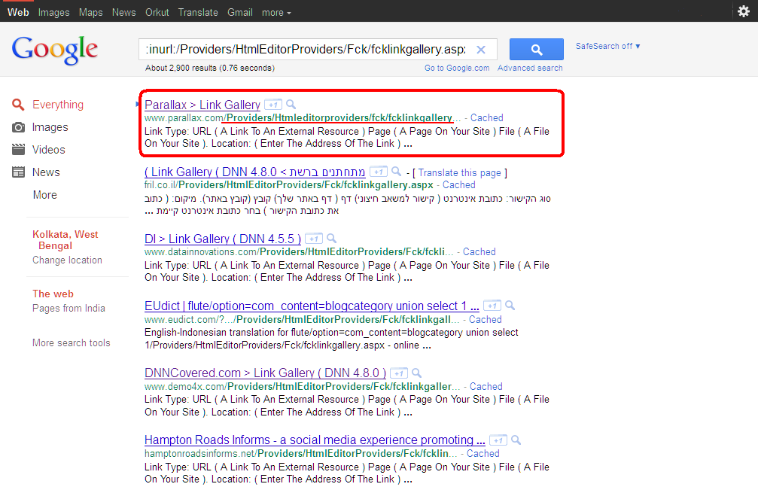Open DNNCovered.com Link Gallery result
The height and width of the screenshot is (490, 758).
(x=266, y=373)
